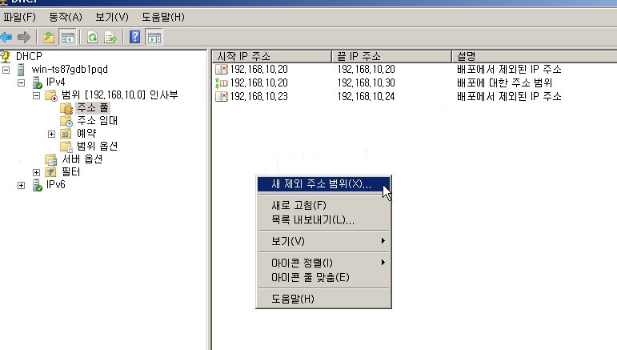
Task: Open the 파일(F) menu
Action: point(20,18)
